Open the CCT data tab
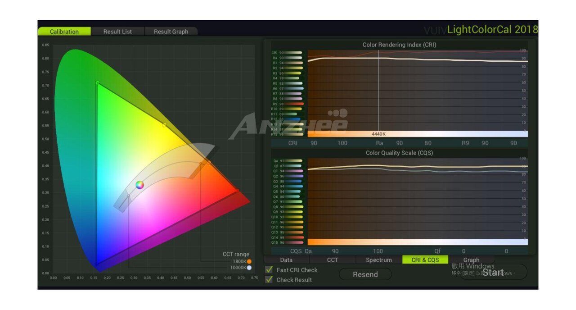The width and height of the screenshot is (576, 310). [332, 260]
